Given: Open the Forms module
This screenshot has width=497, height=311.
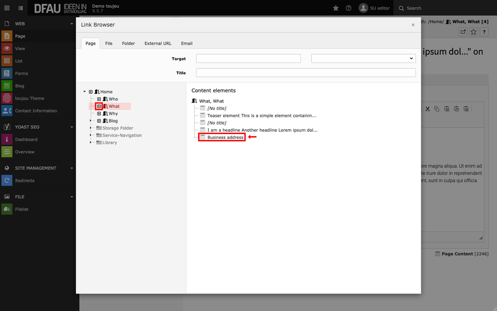Looking at the screenshot, I should pos(21,73).
